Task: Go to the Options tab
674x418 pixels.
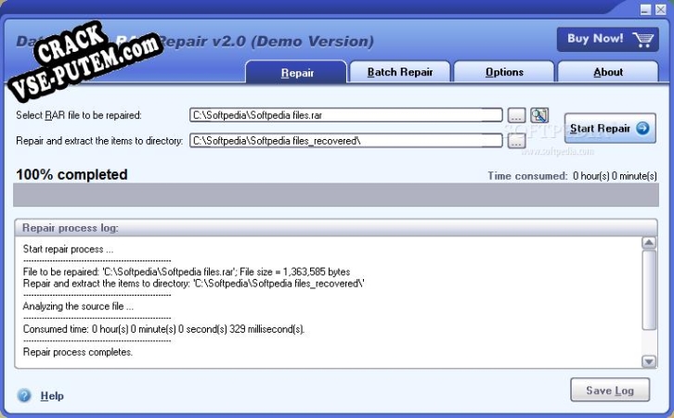Action: (x=504, y=72)
